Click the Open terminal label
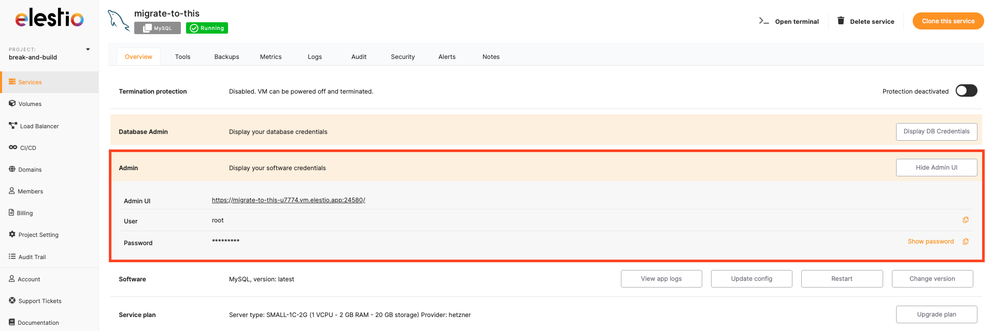This screenshot has height=331, width=993. tap(797, 22)
